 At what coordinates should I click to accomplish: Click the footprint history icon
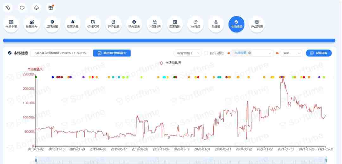pyautogui.click(x=8, y=8)
